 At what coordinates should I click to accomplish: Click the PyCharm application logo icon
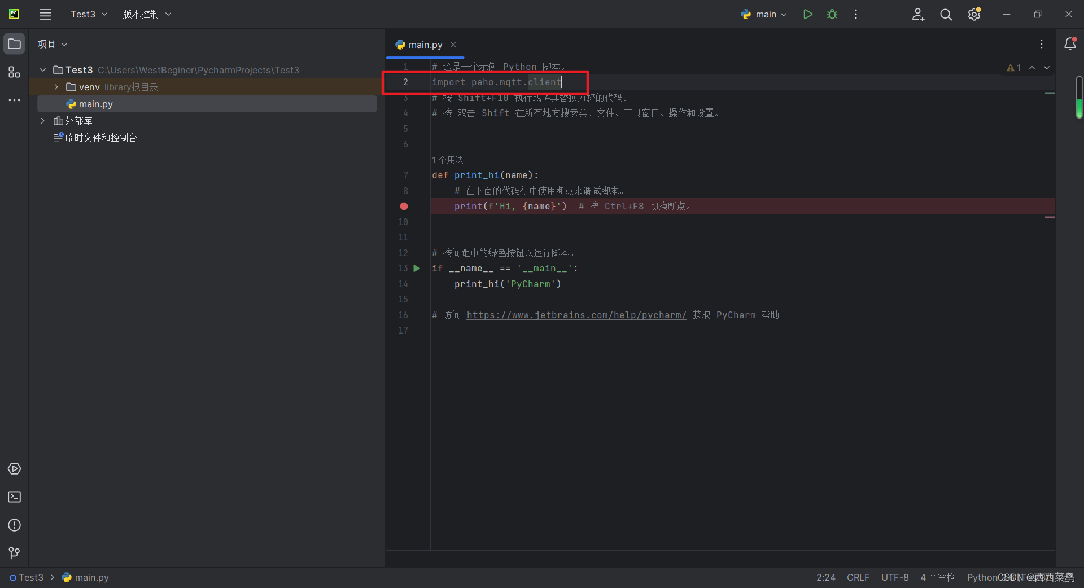(x=14, y=15)
